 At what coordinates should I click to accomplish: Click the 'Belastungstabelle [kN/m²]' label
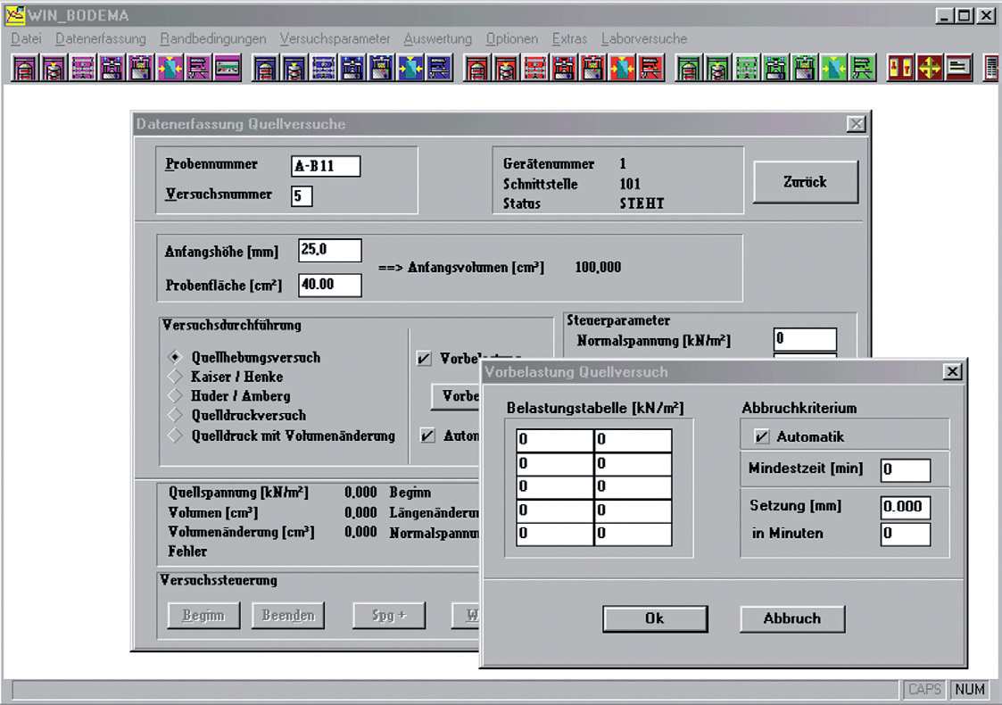[x=595, y=408]
